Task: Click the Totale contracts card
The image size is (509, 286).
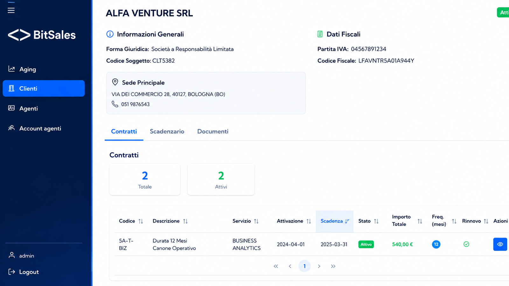Action: 145,180
